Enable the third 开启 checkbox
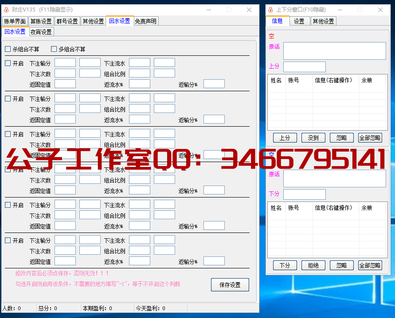The width and height of the screenshot is (395, 318). [x=8, y=134]
